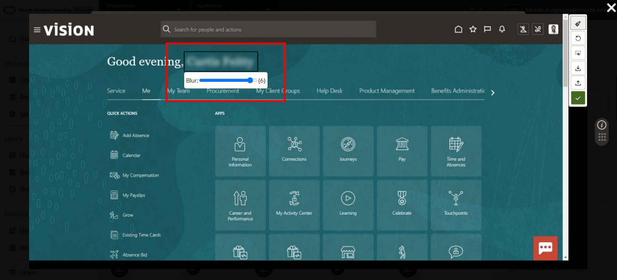Open the red chat assistant button
The width and height of the screenshot is (617, 280).
(x=545, y=248)
